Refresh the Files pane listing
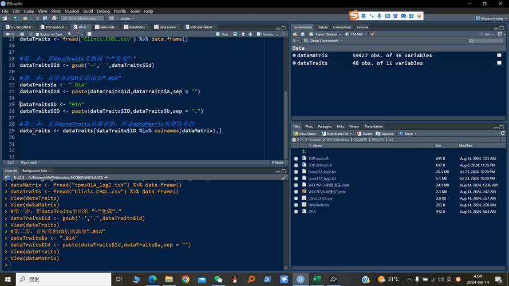The width and height of the screenshot is (509, 286). click(502, 134)
